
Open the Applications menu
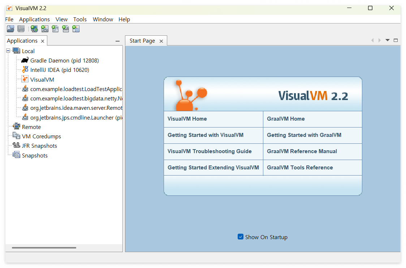[x=34, y=20]
